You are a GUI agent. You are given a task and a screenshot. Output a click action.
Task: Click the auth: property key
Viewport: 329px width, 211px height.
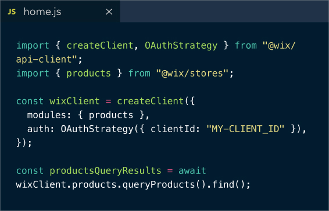pyautogui.click(x=41, y=129)
